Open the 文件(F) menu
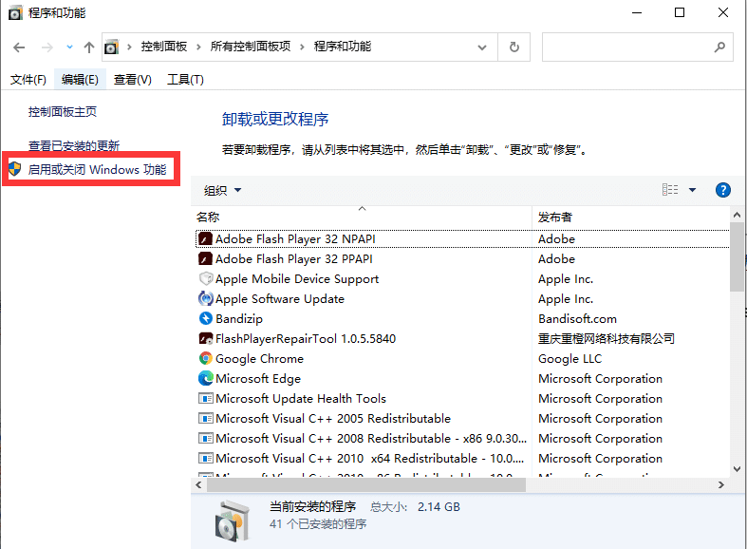The image size is (747, 549). click(28, 80)
